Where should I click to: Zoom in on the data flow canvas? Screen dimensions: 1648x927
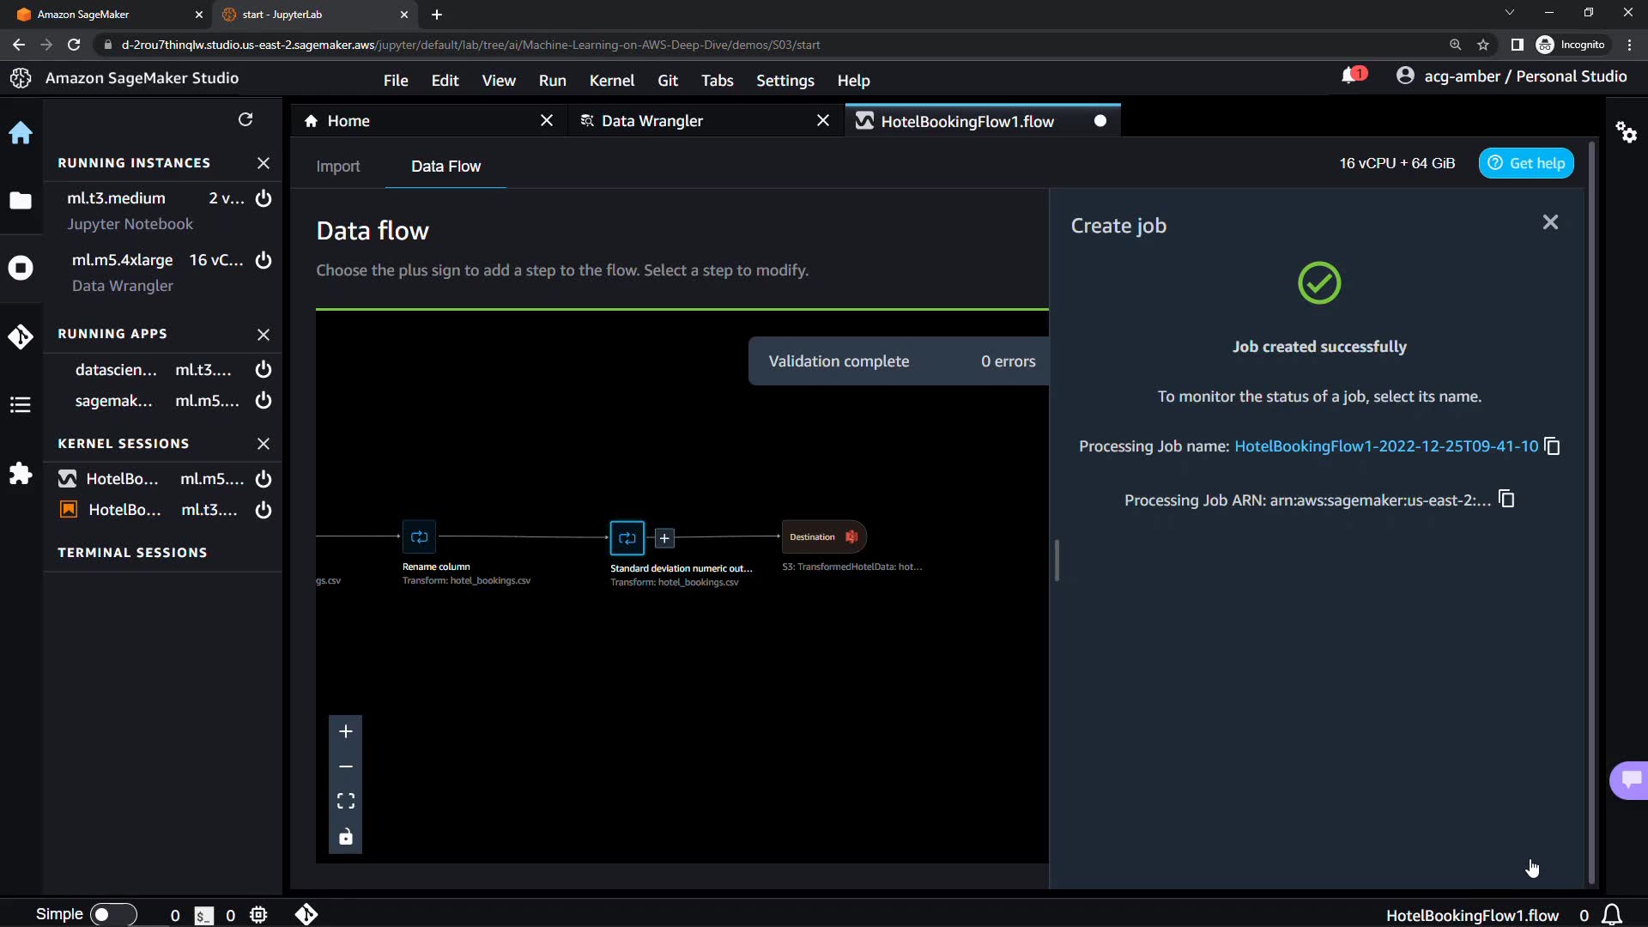346,731
